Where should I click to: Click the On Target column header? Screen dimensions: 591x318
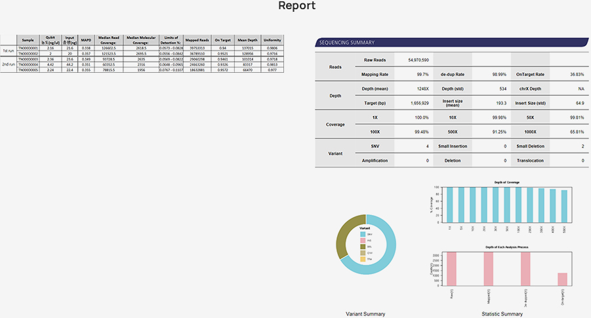click(x=223, y=40)
